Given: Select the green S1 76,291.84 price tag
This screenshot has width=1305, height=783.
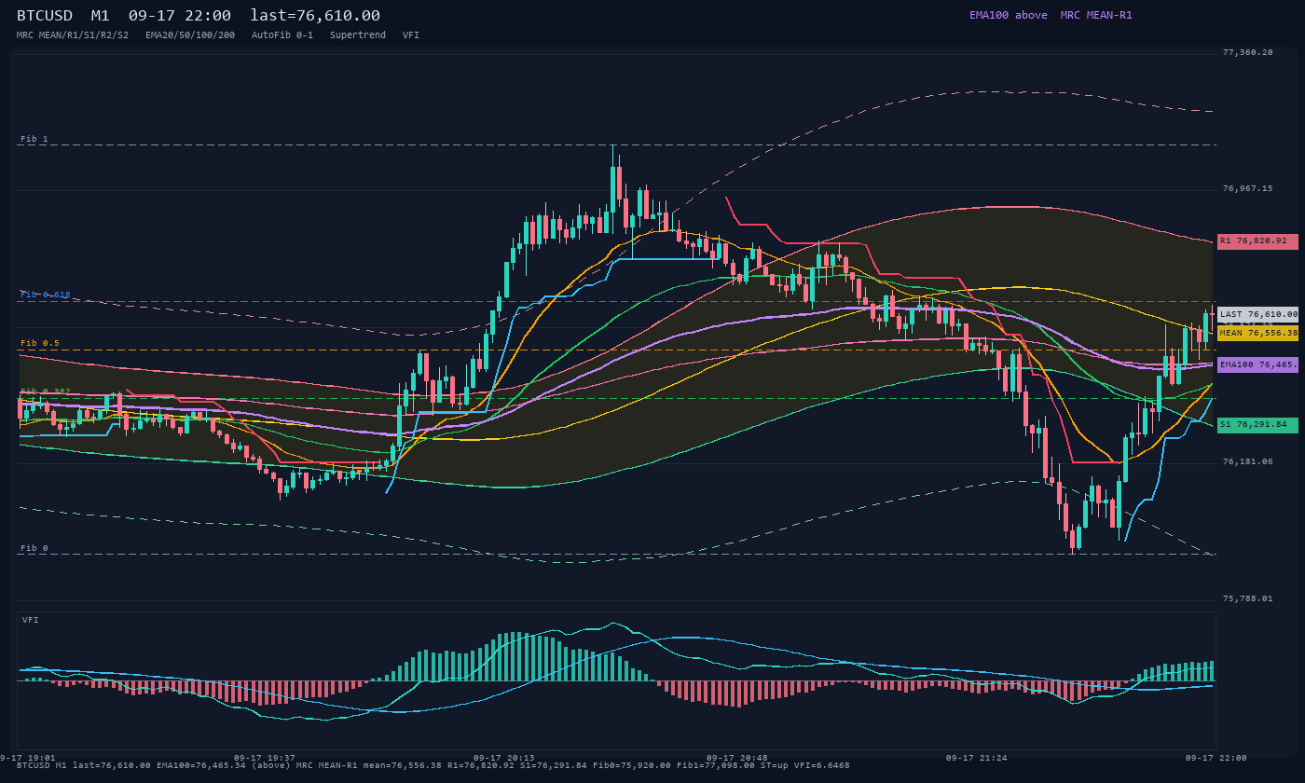Looking at the screenshot, I should [1257, 425].
